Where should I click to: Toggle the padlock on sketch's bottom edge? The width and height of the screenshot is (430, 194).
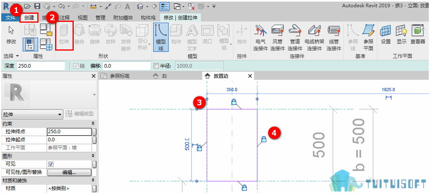244,188
